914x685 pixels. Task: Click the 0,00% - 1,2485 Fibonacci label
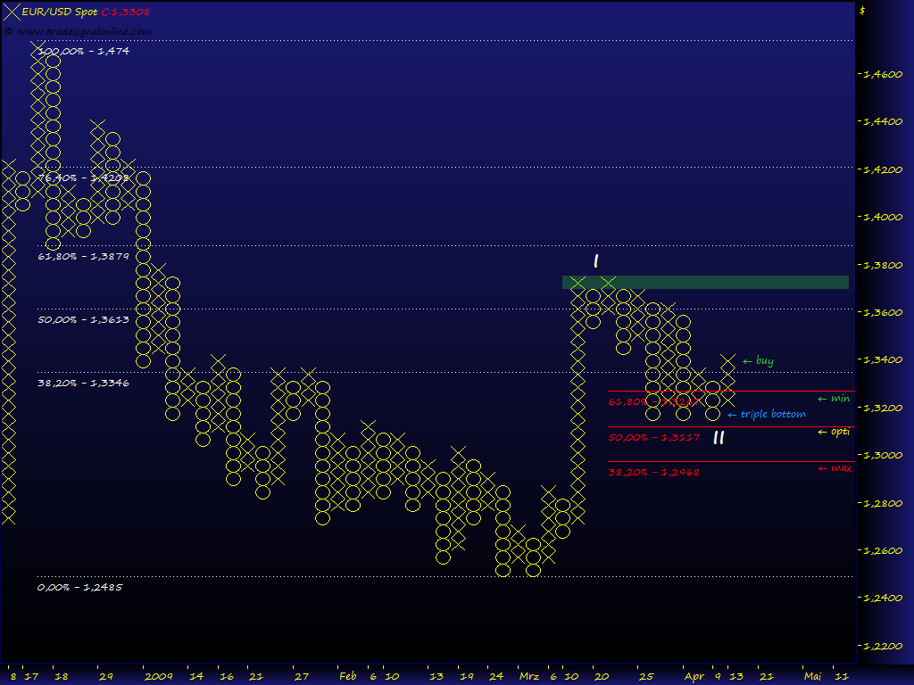pyautogui.click(x=79, y=587)
